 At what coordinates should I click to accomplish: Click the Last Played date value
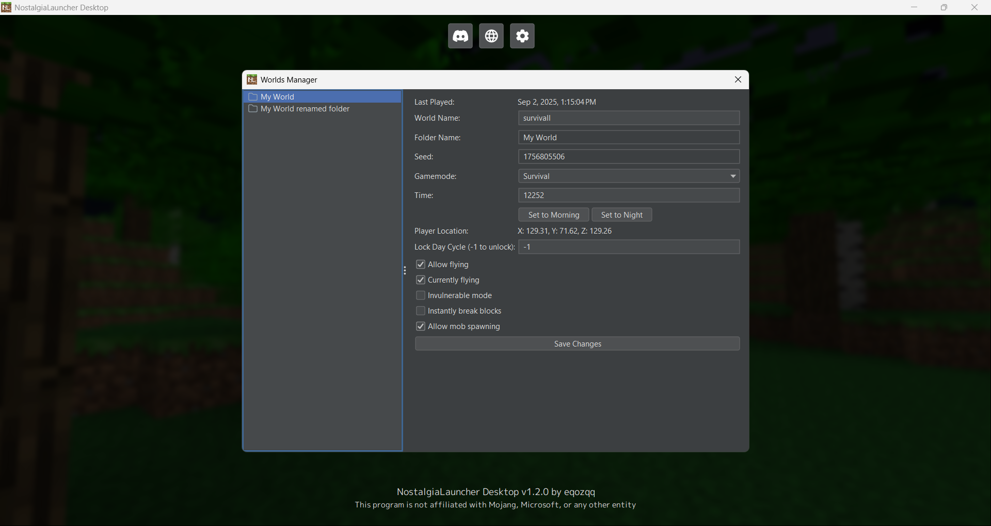click(557, 102)
